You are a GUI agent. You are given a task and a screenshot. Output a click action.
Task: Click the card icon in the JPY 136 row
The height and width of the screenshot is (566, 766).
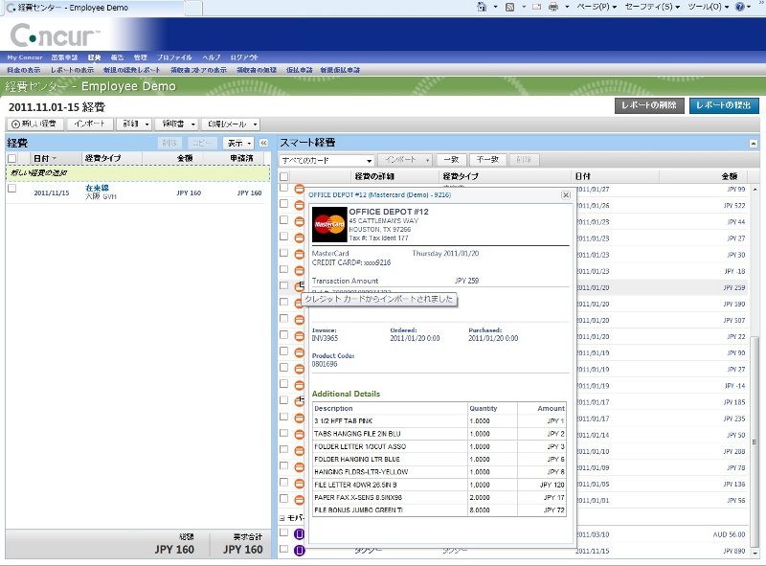(300, 484)
